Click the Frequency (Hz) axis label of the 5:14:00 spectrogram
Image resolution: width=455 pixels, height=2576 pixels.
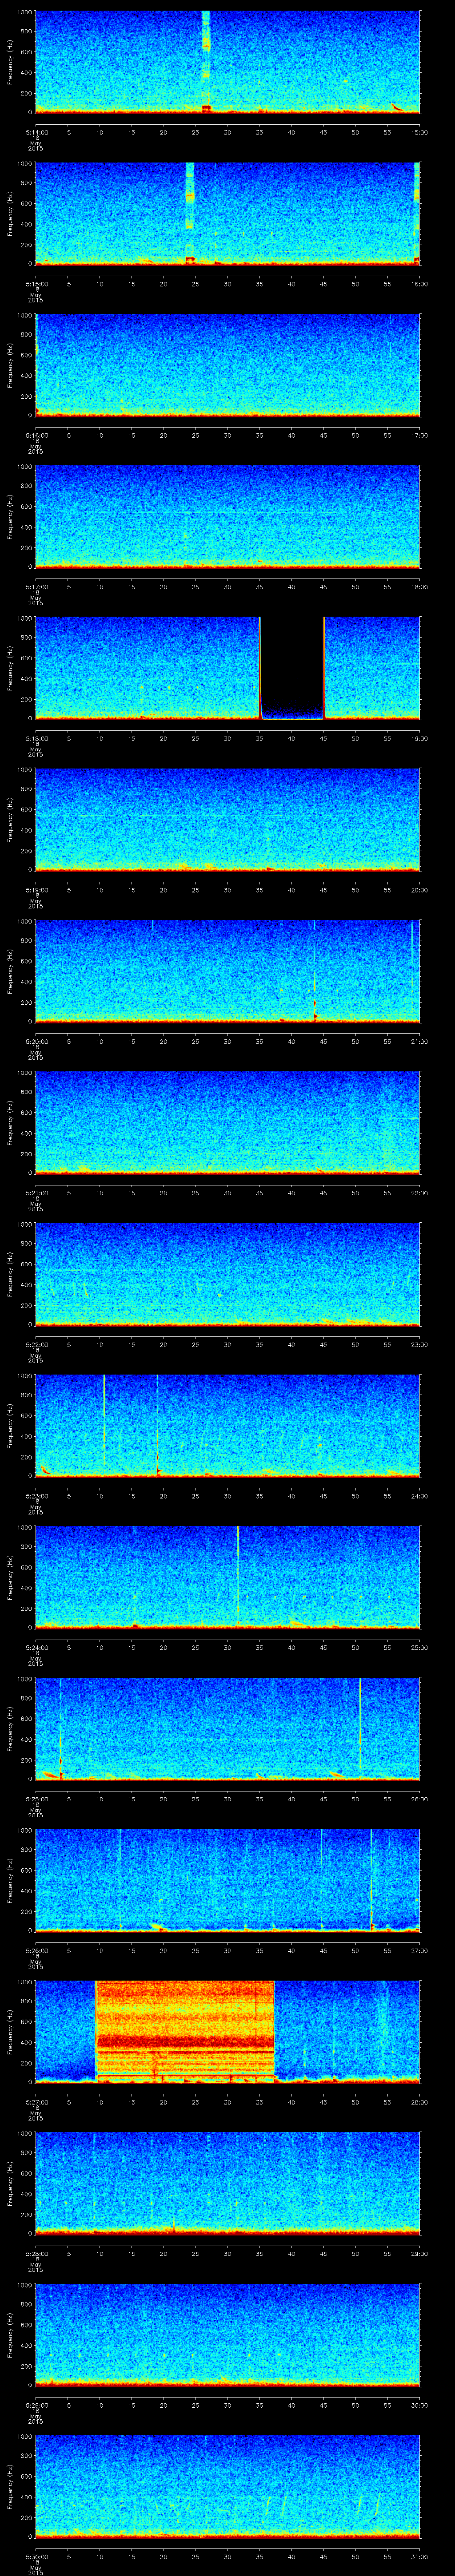(x=10, y=62)
